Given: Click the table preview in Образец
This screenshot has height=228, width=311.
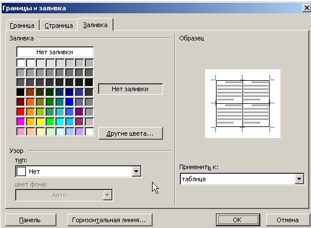Looking at the screenshot, I should coord(242,103).
